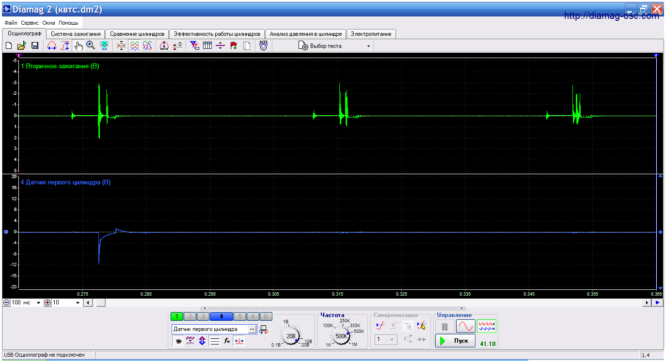This screenshot has width=666, height=361.
Task: Add a red flag marker
Action: coord(234,46)
